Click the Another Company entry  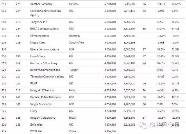click(41, 4)
